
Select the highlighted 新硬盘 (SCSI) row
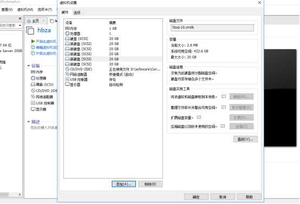pyautogui.click(x=113, y=59)
